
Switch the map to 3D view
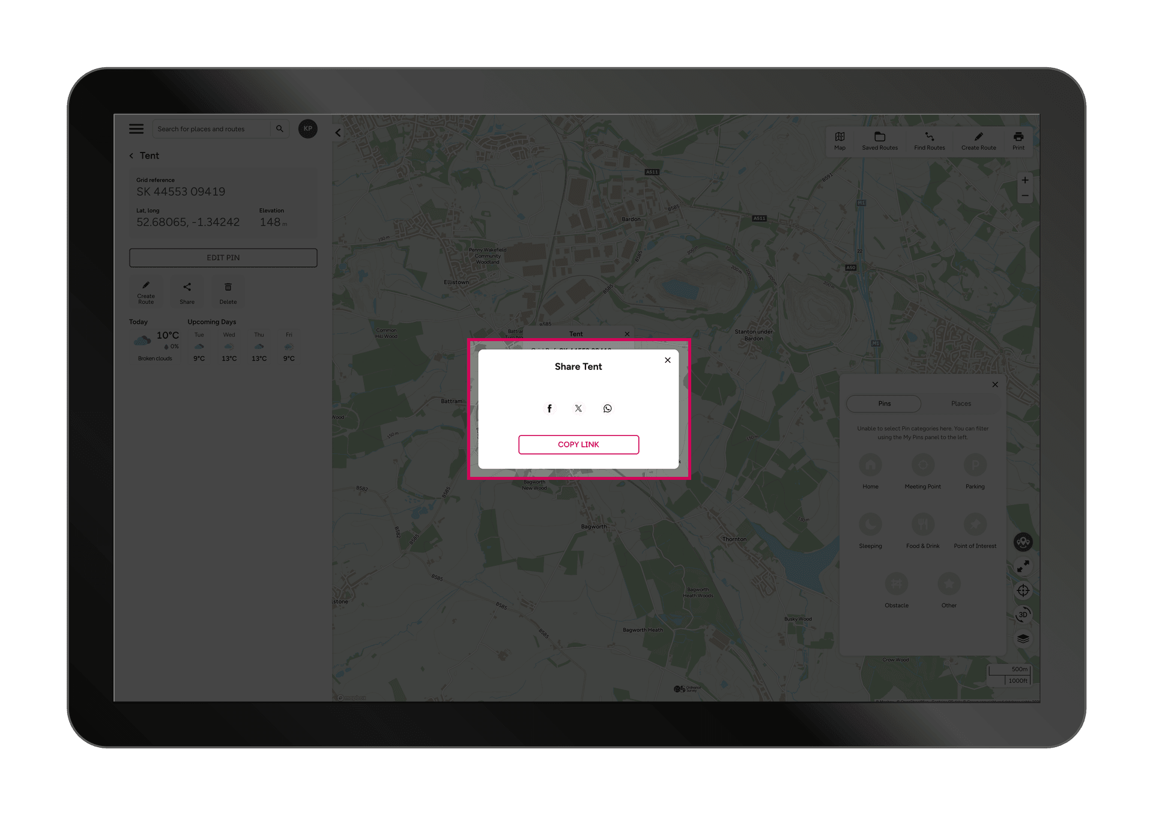[x=1023, y=614]
